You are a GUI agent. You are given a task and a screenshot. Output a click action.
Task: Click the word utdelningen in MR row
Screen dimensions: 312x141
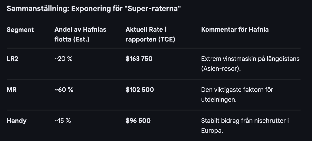(219, 100)
